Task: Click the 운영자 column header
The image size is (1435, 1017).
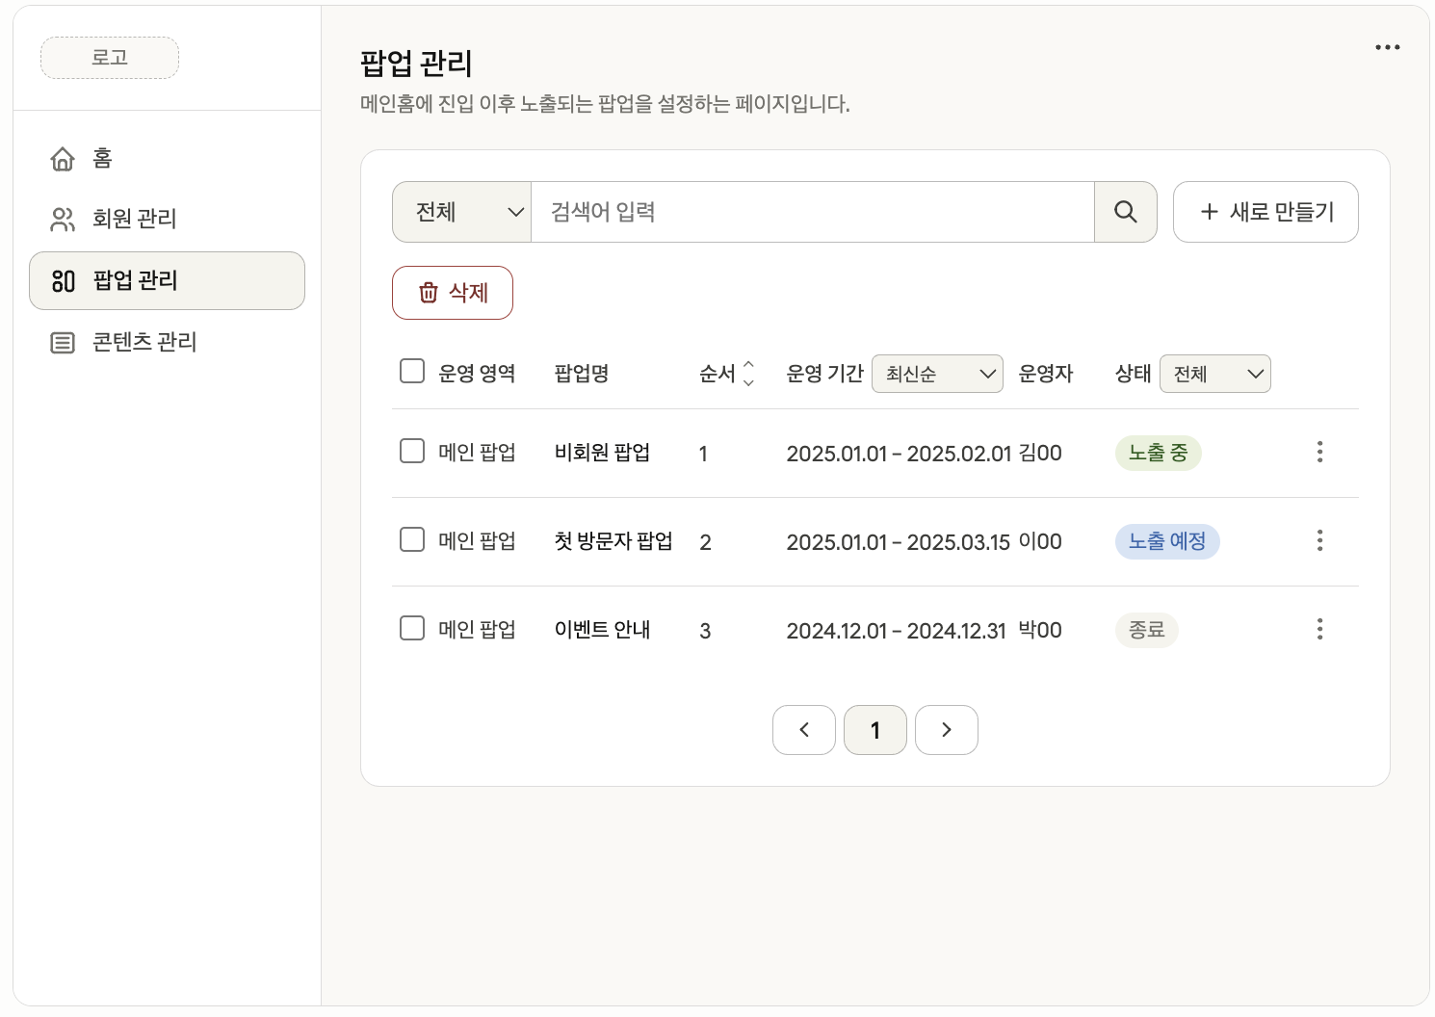Action: pyautogui.click(x=1046, y=374)
